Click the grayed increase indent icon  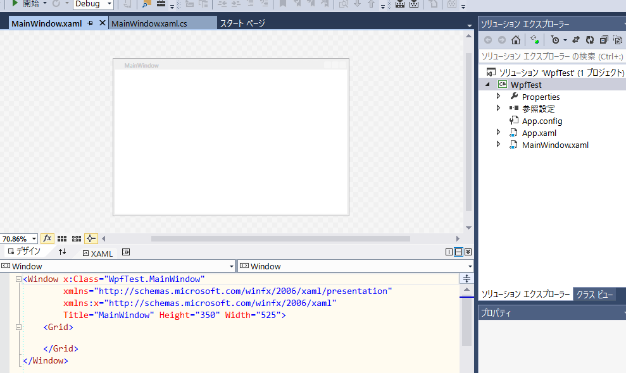coord(236,4)
